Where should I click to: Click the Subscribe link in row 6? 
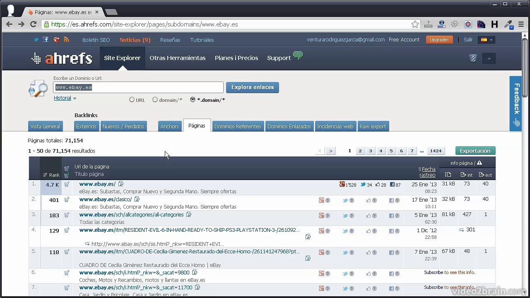point(434,272)
